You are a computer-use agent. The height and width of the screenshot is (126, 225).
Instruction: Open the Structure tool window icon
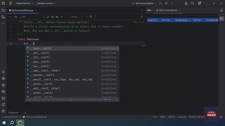3,17
